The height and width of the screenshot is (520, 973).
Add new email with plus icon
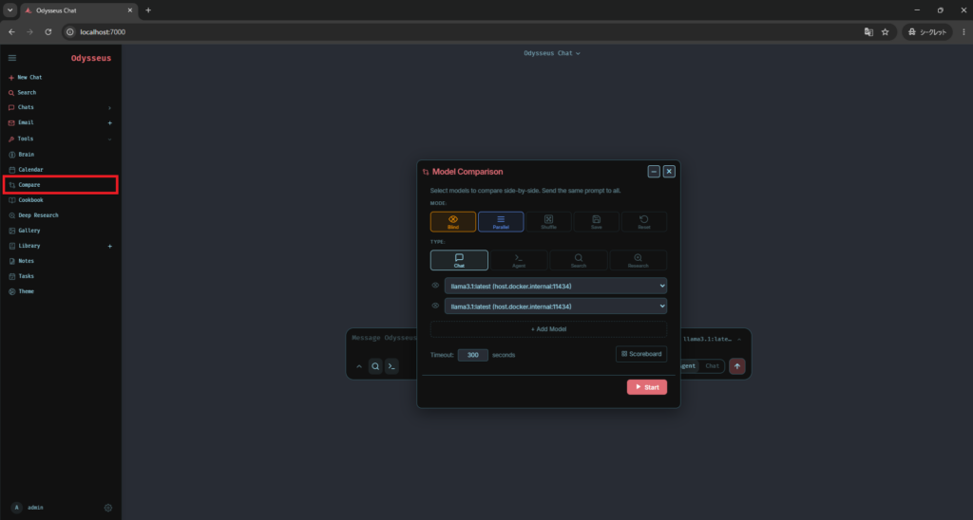110,122
